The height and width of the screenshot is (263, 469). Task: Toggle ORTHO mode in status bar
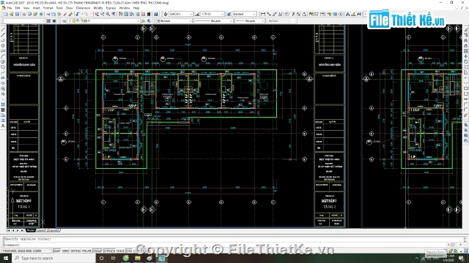(75, 251)
